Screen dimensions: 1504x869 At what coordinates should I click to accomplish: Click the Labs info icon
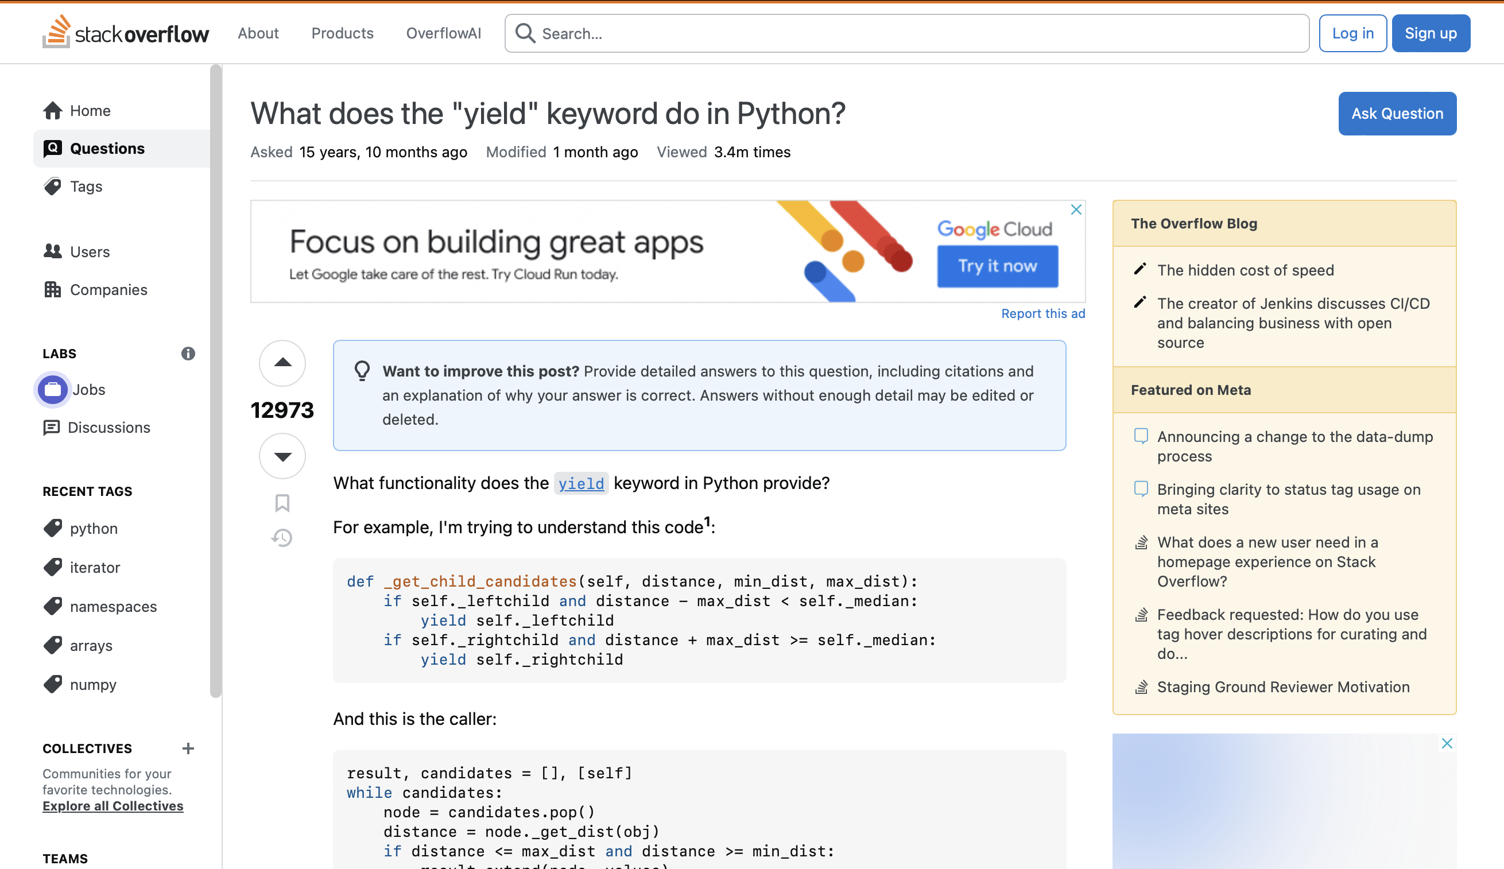[x=188, y=354]
